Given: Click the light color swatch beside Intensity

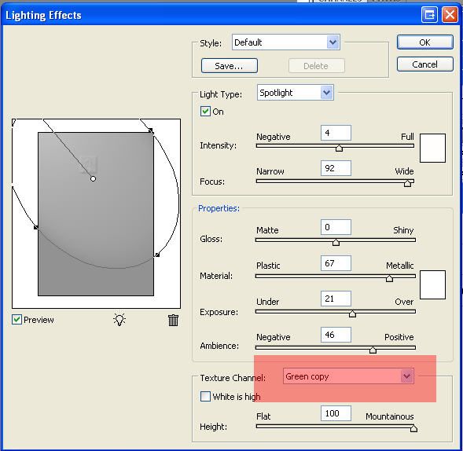Looking at the screenshot, I should [432, 148].
